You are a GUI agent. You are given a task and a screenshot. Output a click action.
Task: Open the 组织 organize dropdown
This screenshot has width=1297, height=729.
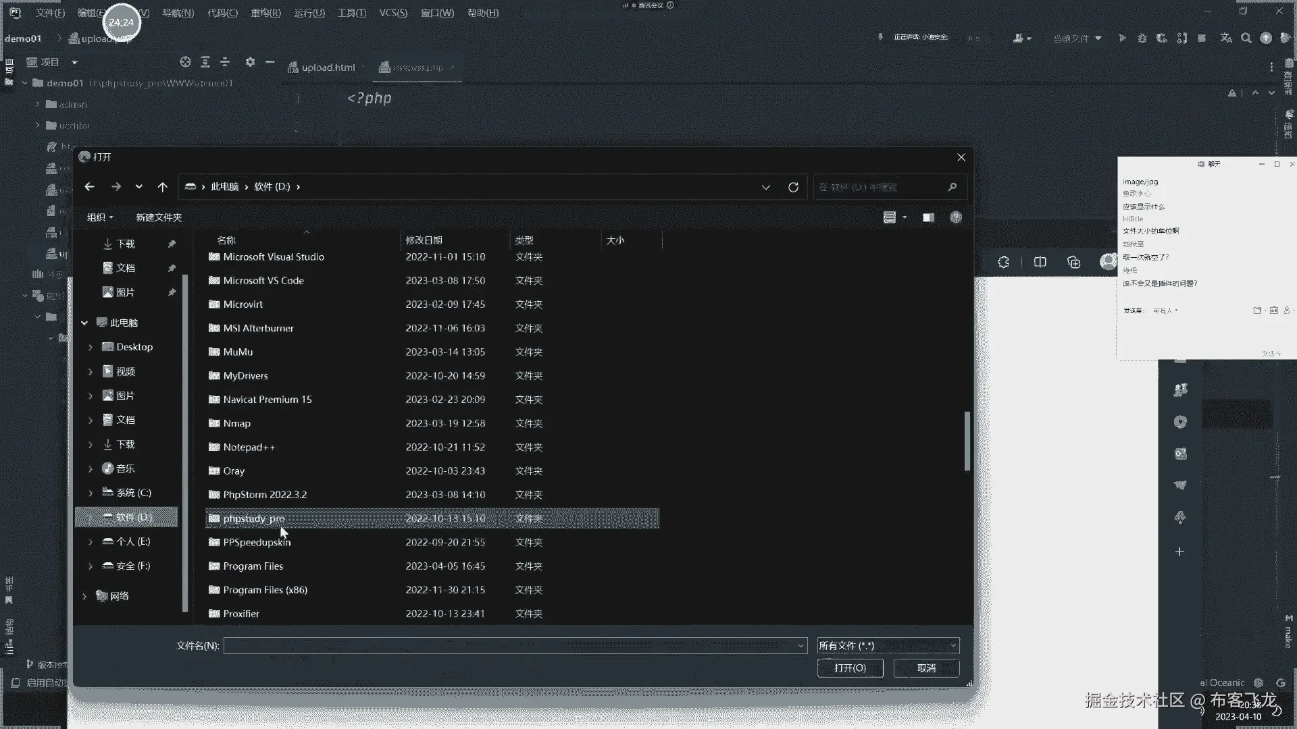click(x=100, y=217)
